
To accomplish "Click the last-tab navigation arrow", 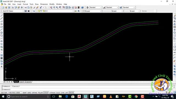I will 12,82.
